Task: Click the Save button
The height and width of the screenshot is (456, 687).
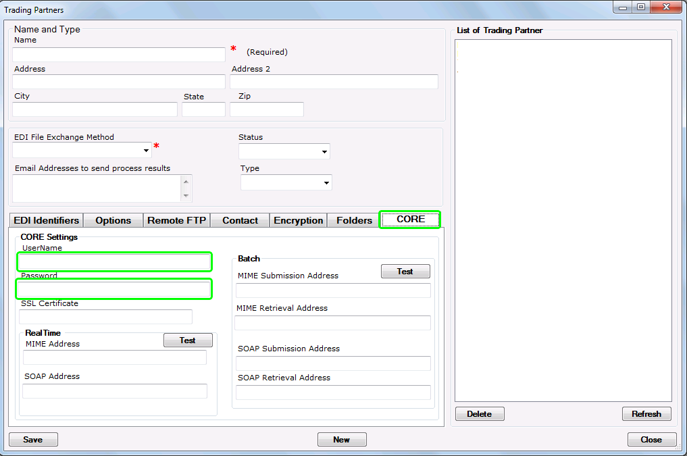Action: (33, 440)
